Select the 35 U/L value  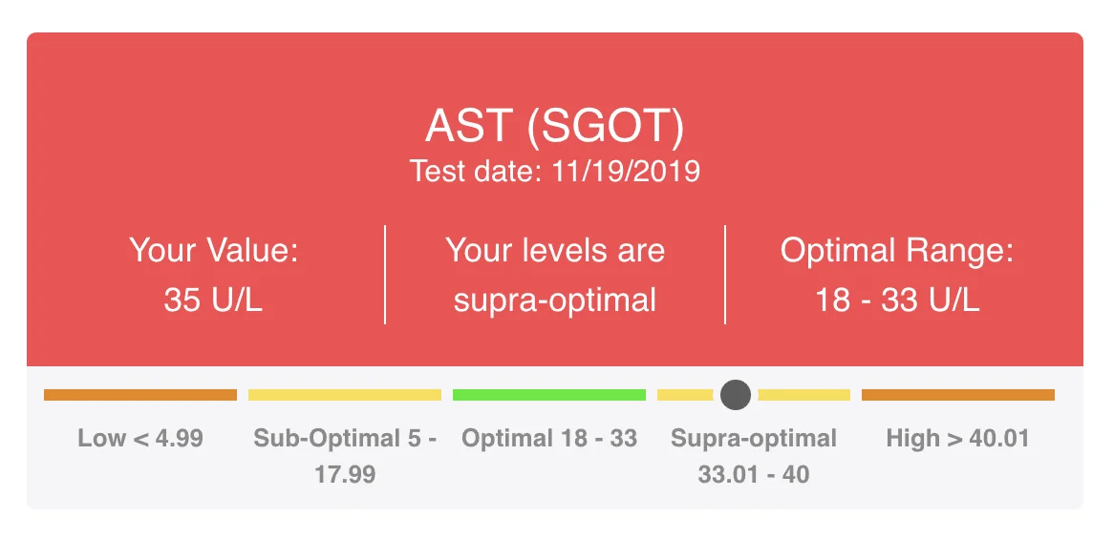[x=213, y=300]
